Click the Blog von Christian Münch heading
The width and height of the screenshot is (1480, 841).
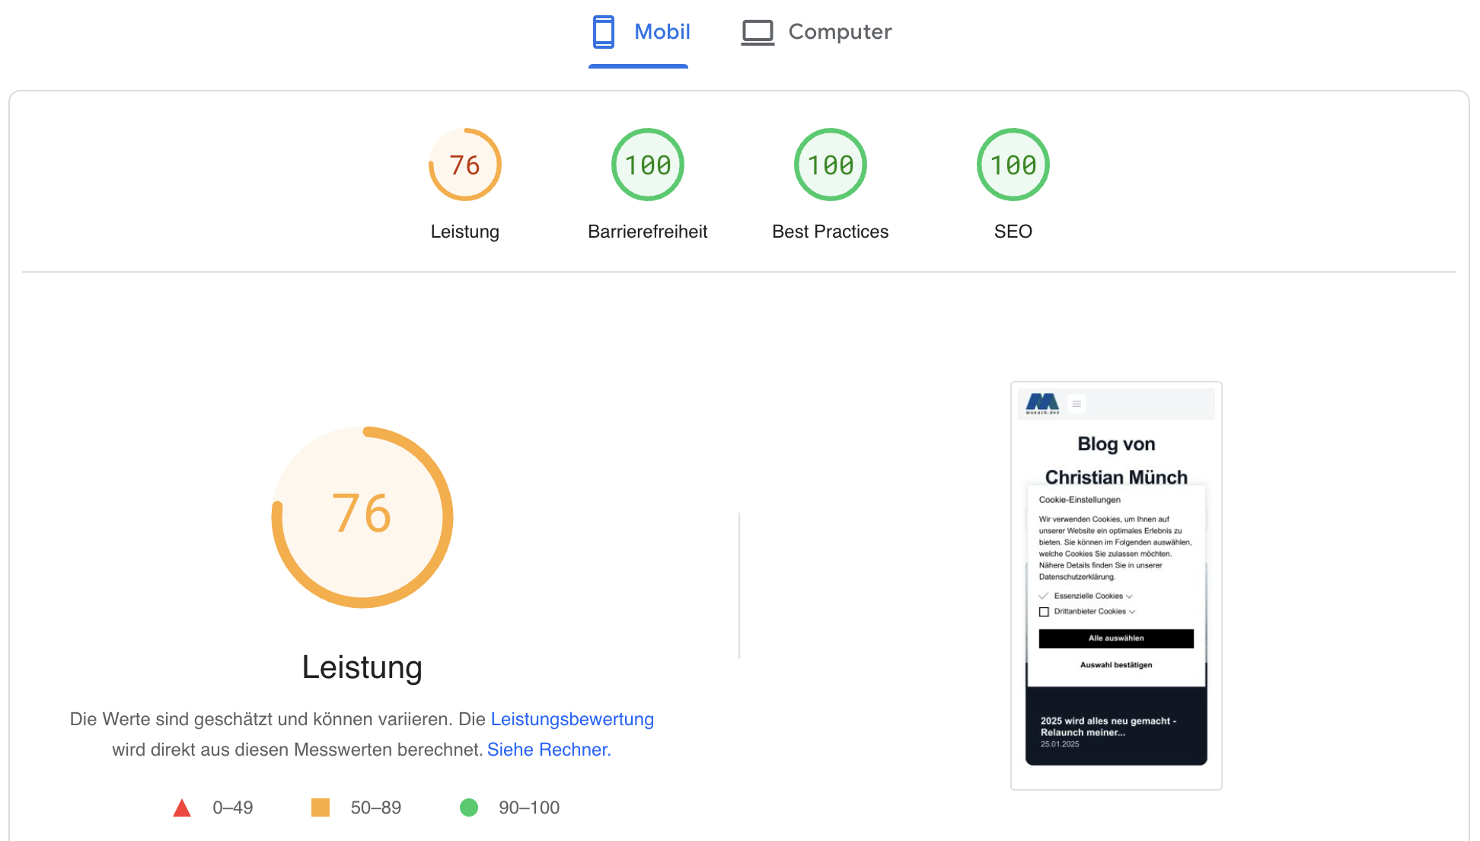1116,460
